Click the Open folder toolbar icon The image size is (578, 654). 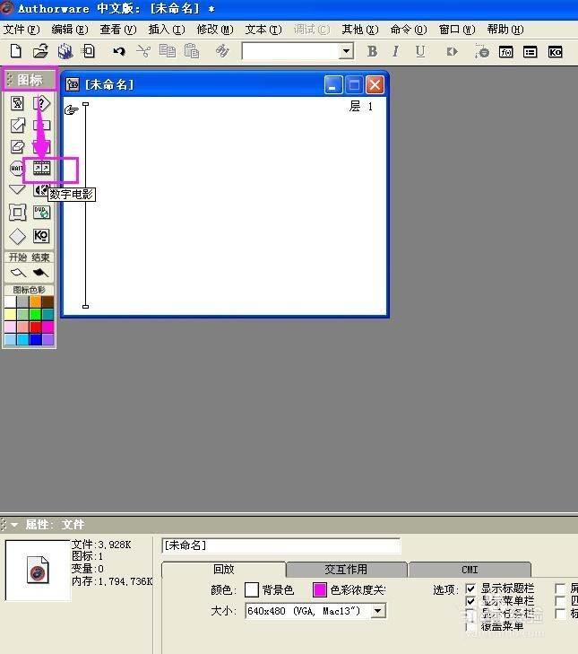[x=41, y=52]
